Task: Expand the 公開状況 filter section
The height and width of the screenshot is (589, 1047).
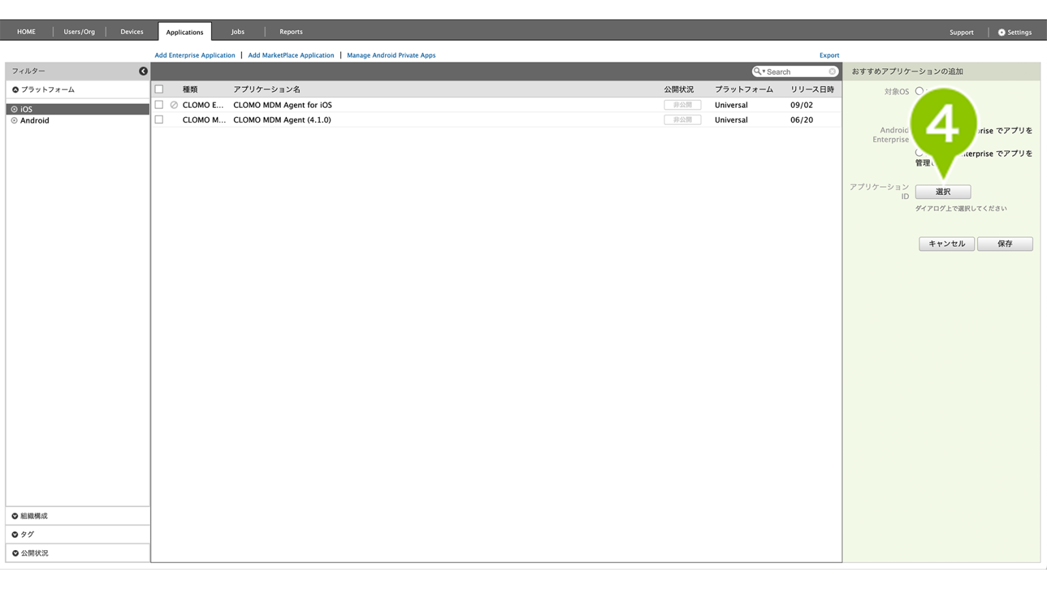Action: tap(15, 553)
